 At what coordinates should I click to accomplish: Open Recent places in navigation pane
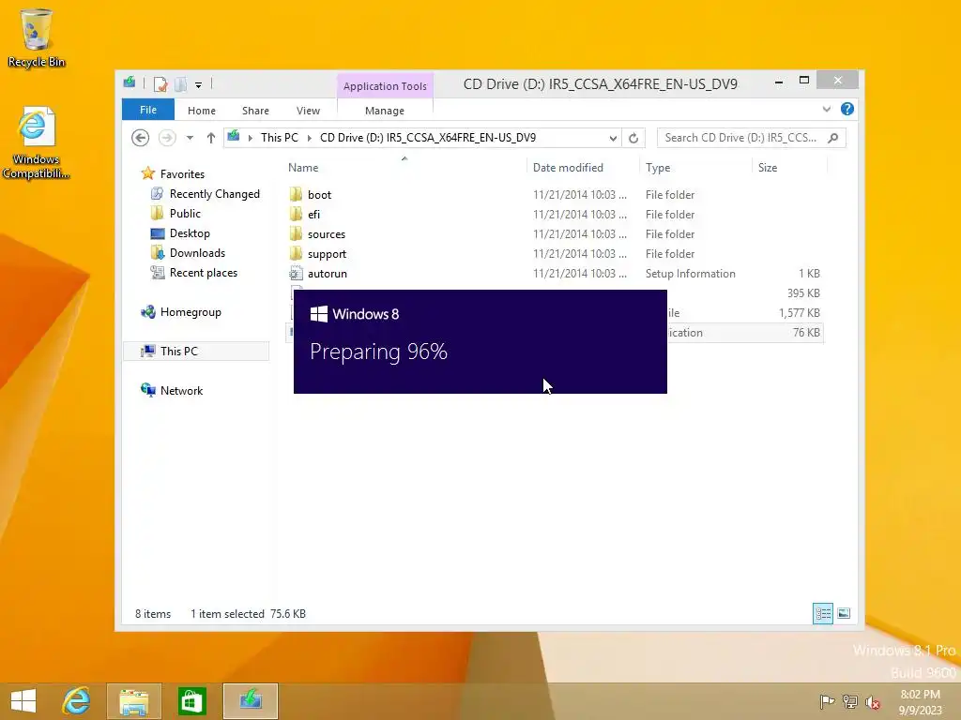click(204, 273)
